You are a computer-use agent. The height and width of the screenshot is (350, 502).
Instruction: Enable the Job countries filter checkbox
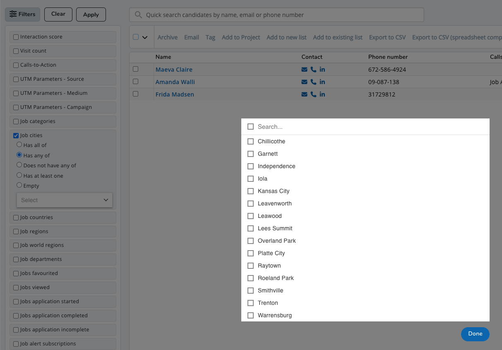point(16,217)
